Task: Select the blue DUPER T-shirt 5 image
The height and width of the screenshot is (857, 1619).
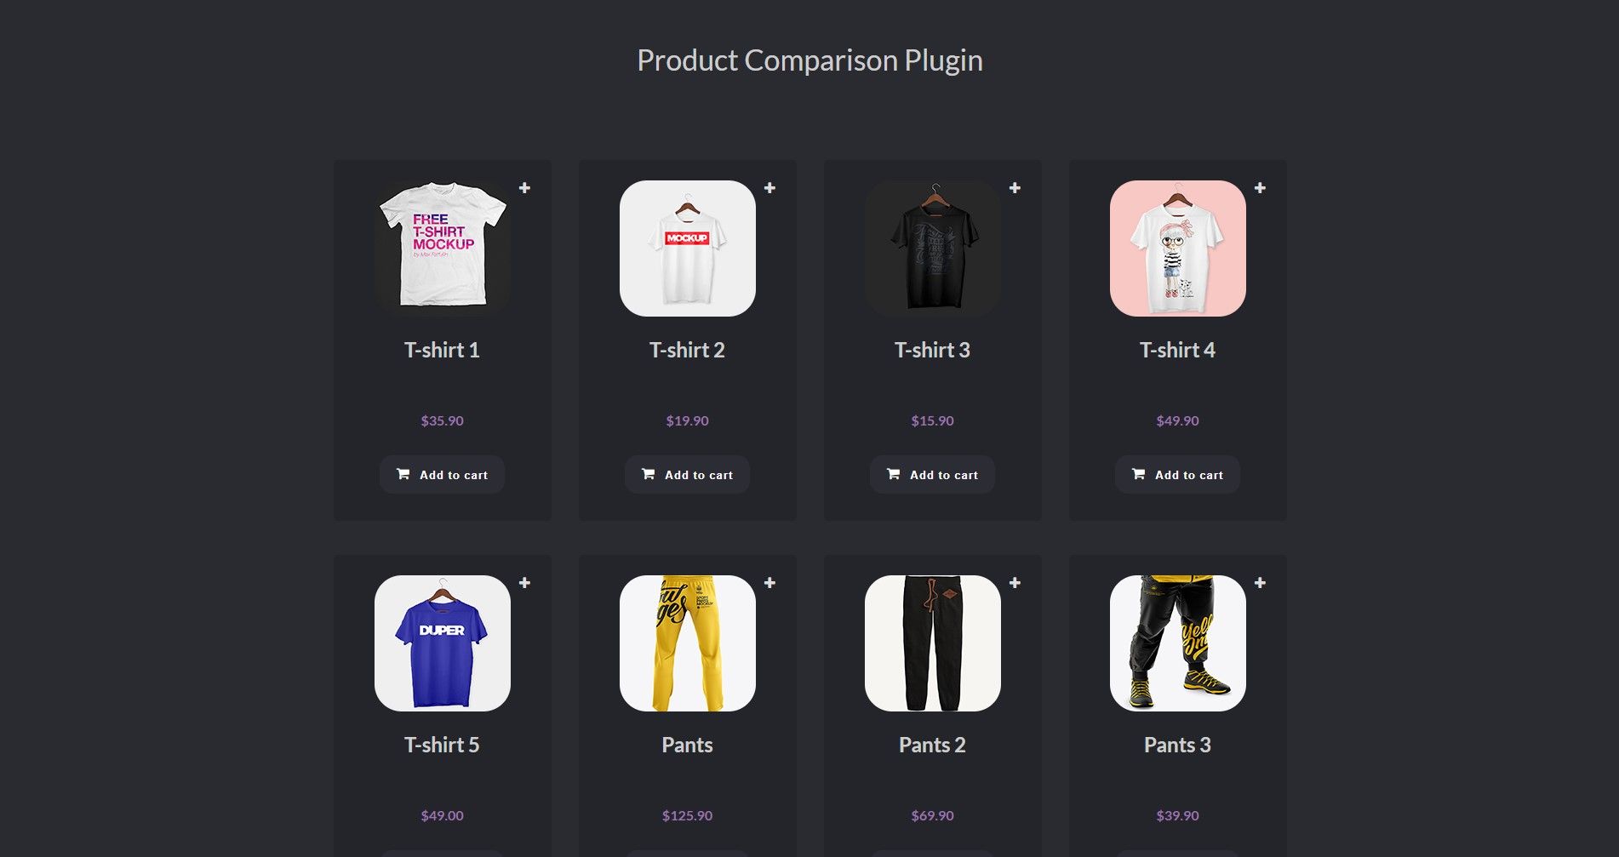Action: click(x=443, y=643)
